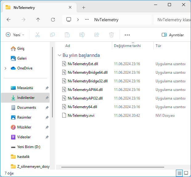Viewport: 191px width, 177px height.
Task: Click the Cut scissors icon
Action: [38, 35]
